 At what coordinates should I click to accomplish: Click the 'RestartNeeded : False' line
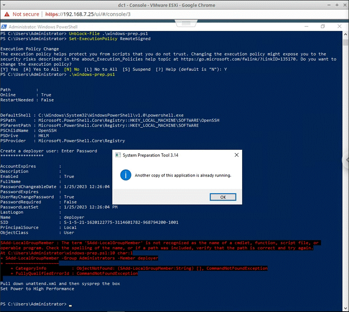click(27, 100)
